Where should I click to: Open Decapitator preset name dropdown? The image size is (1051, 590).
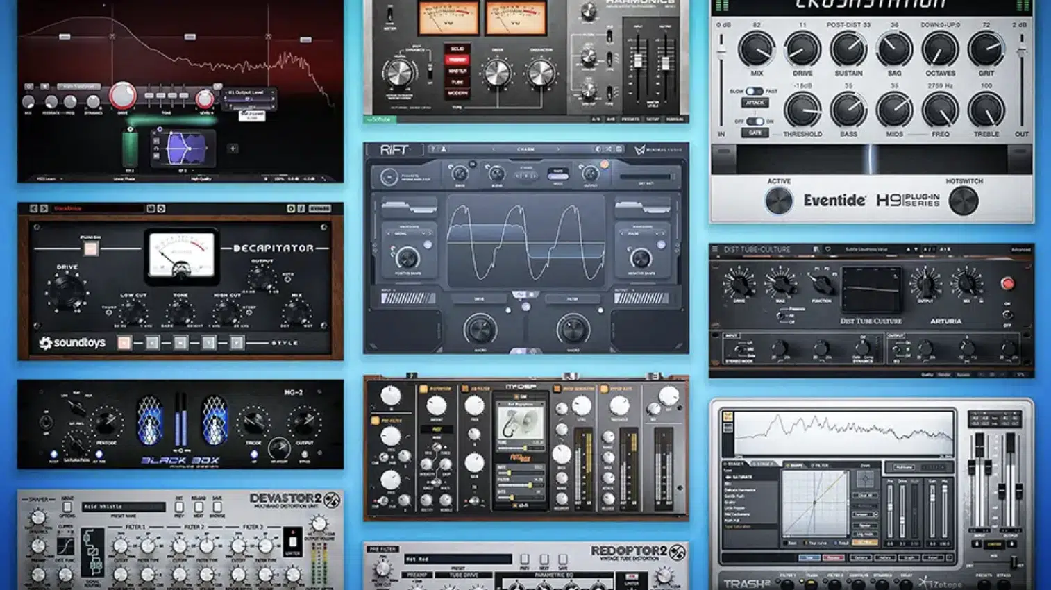point(97,208)
